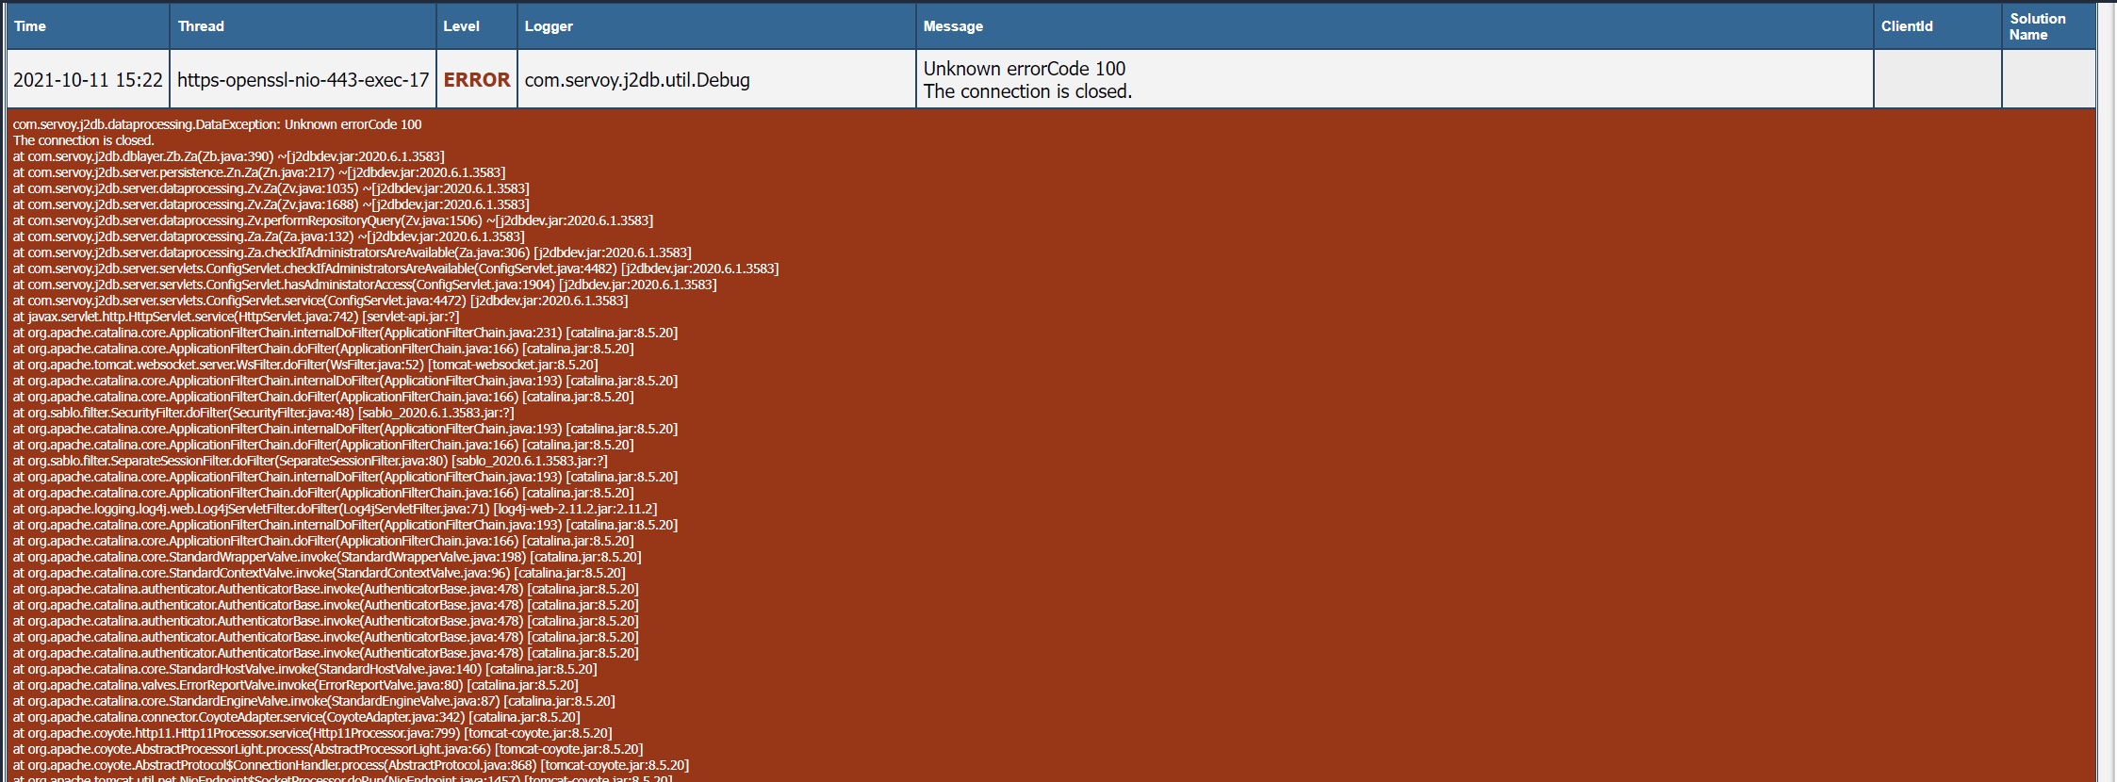The image size is (2117, 782).
Task: Click the SeparateSessionFilter.doFilter stack line
Action: click(310, 461)
